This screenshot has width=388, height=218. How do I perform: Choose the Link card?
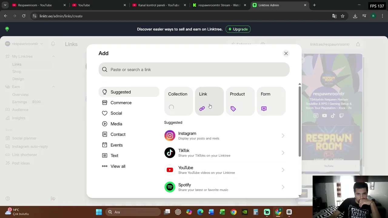(209, 101)
